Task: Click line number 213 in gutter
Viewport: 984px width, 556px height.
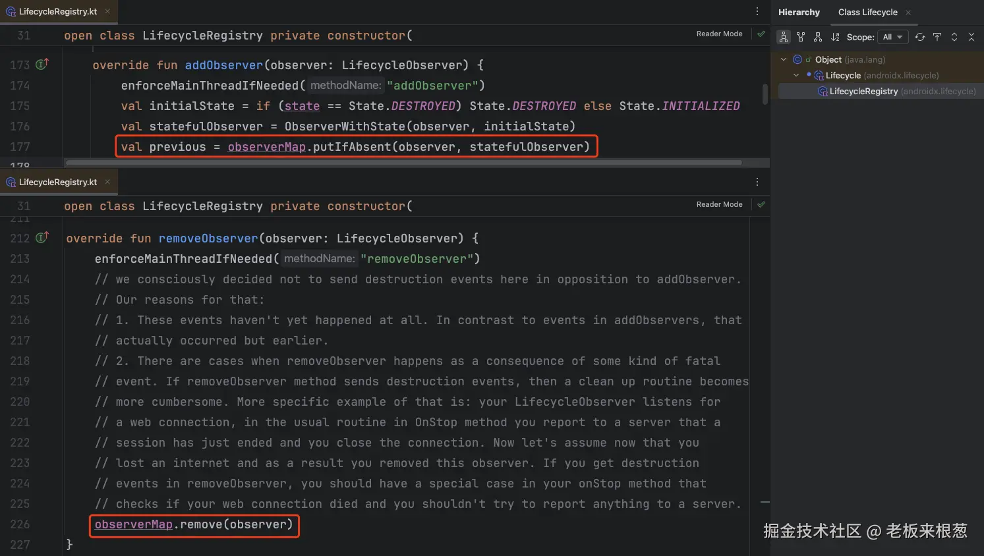Action: click(20, 258)
